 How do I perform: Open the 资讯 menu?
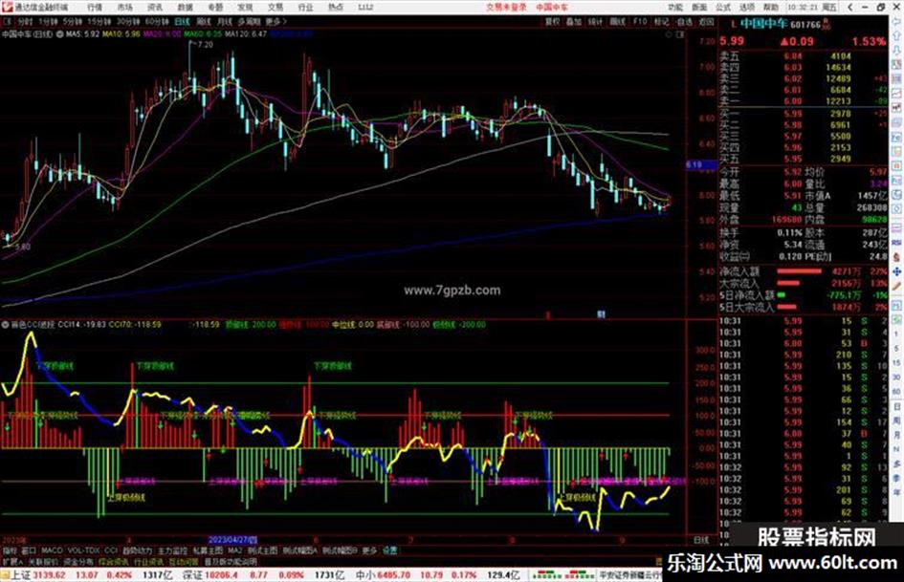tap(155, 8)
